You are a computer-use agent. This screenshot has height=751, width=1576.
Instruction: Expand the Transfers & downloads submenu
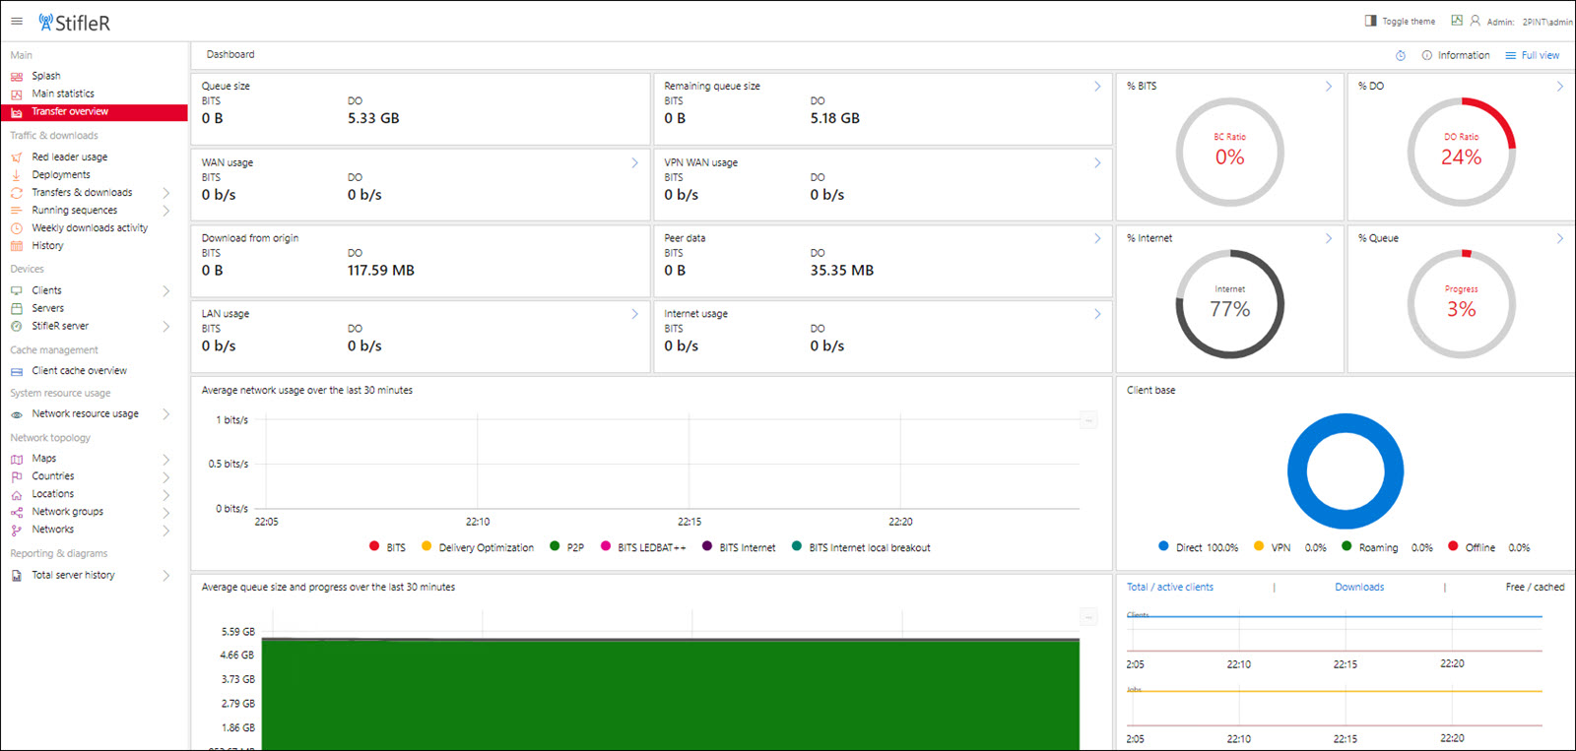(x=165, y=193)
